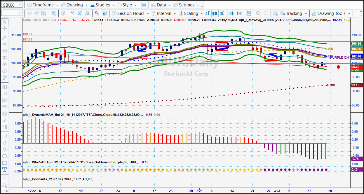Click the PURPLE ON chart label
This screenshot has height=194, width=364.
339,57
